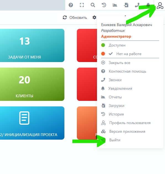Open history clock icon in top toolbar
This screenshot has height=174, width=165.
point(104,5)
